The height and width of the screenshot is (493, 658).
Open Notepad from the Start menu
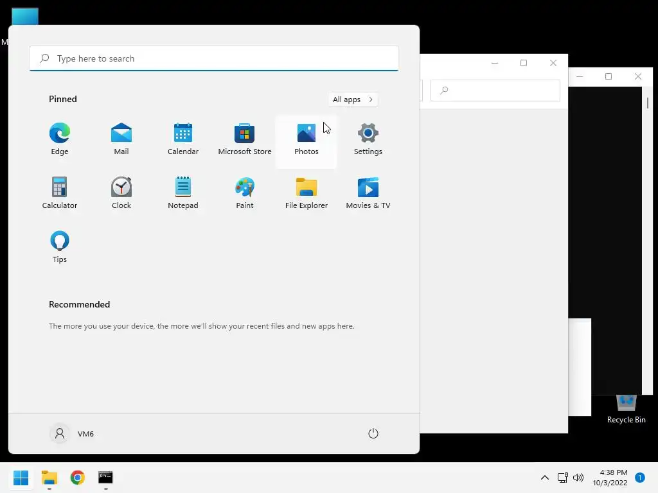183,193
